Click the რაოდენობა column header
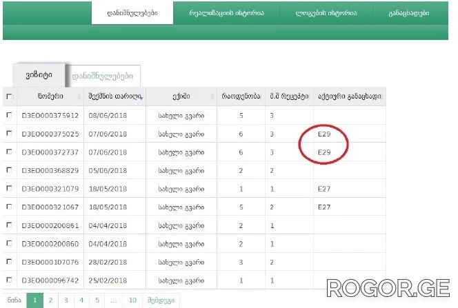The height and width of the screenshot is (308, 458). click(241, 96)
